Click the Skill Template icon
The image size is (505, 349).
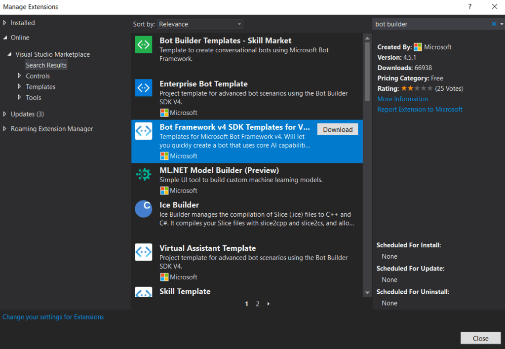[x=143, y=292]
